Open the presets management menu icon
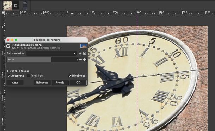This screenshot has width=215, height=131. pyautogui.click(x=85, y=53)
